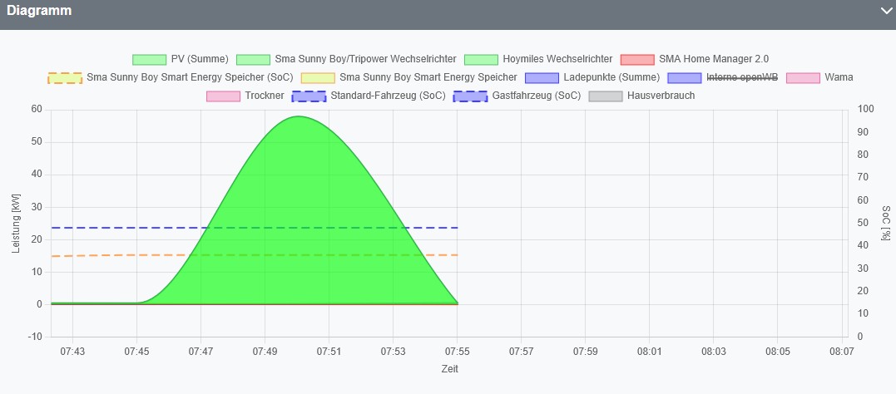This screenshot has height=394, width=896.
Task: Click Gastfahrzeug (SoC) dashed legend icon
Action: pos(469,96)
